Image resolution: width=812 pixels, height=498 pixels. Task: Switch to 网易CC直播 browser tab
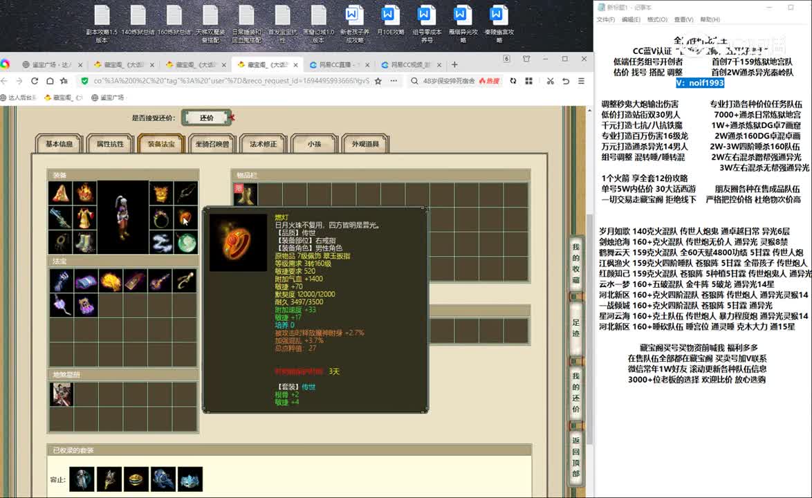339,65
